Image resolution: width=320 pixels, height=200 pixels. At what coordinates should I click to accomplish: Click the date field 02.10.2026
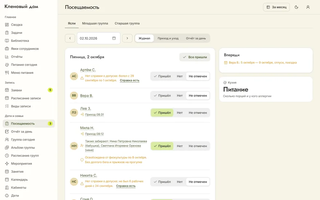coord(99,38)
